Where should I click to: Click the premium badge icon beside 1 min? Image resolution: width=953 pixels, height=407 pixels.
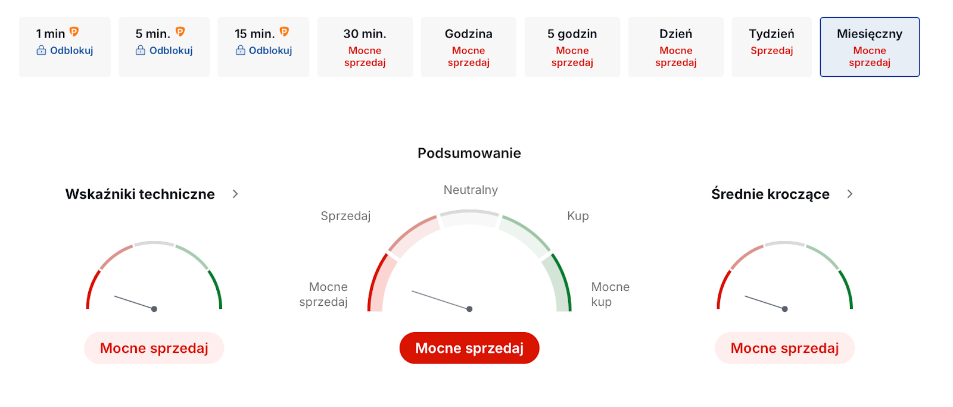tap(74, 32)
